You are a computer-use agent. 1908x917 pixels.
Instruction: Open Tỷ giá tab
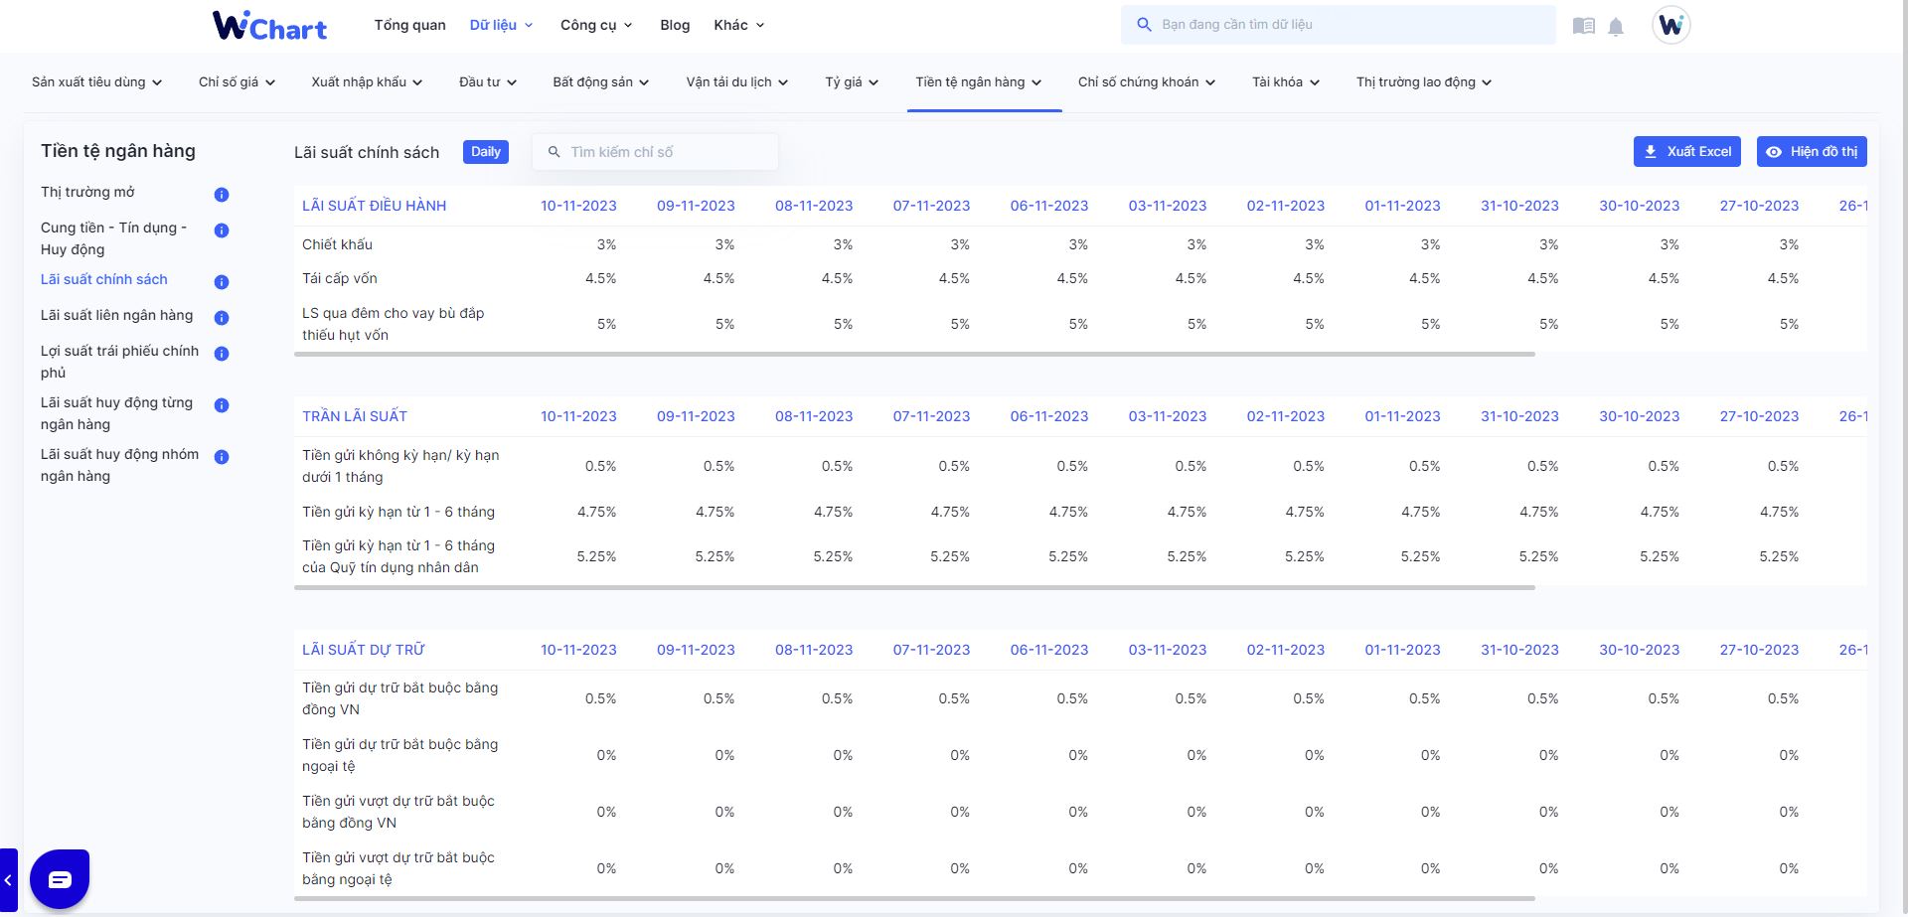pyautogui.click(x=852, y=82)
